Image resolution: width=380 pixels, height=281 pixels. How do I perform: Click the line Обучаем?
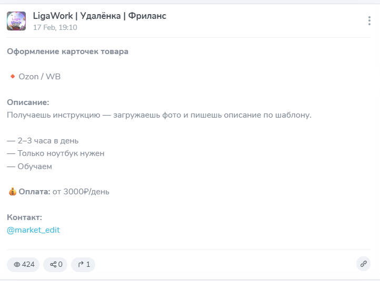(x=29, y=166)
